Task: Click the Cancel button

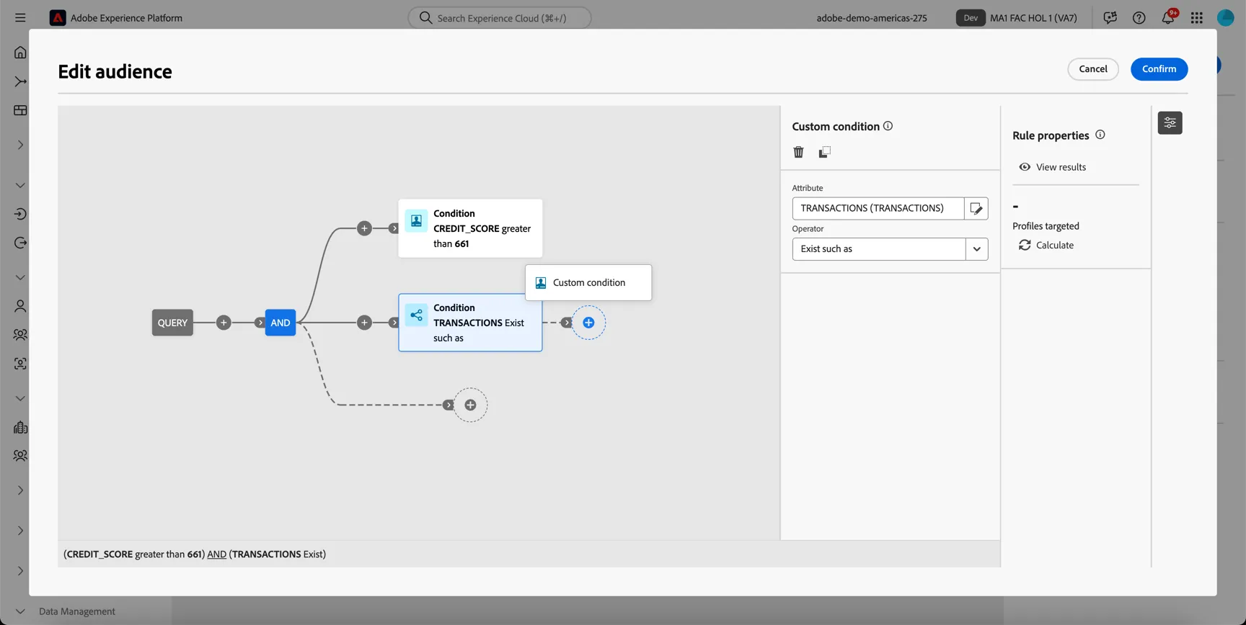Action: 1093,69
